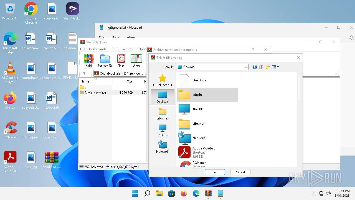
Task: Select the CCleaner shortcut in the file list
Action: 207,164
